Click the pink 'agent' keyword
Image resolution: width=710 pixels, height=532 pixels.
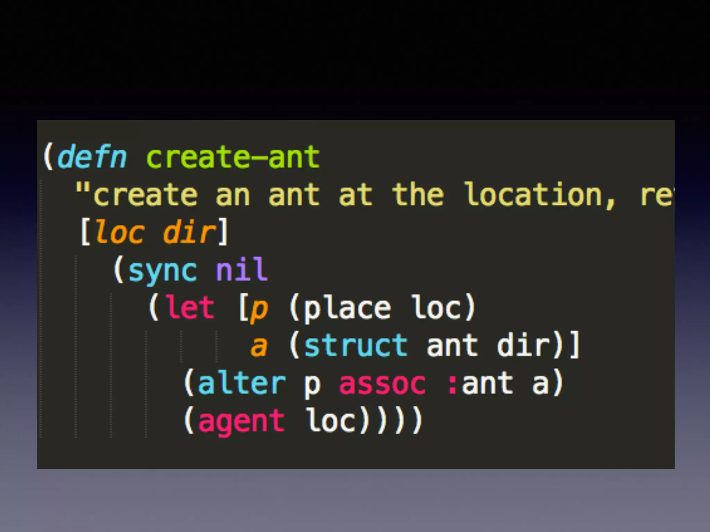[x=242, y=422]
